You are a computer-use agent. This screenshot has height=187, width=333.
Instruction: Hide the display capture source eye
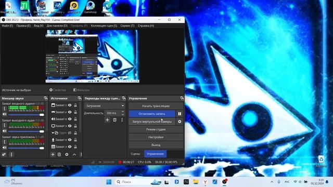point(70,126)
